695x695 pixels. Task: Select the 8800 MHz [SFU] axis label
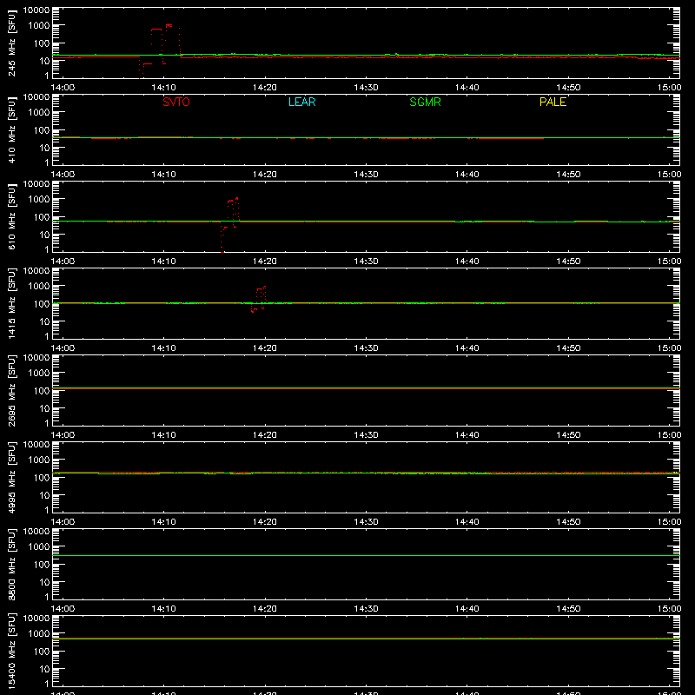(x=11, y=564)
